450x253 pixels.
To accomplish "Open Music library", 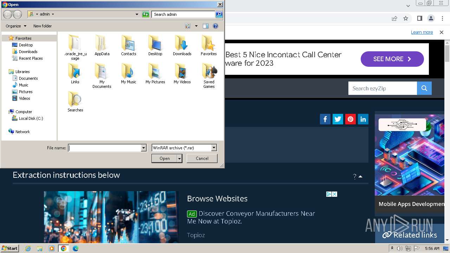I will pos(24,85).
